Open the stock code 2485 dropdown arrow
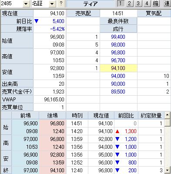Image resolution: width=171 pixels, height=174 pixels. click(26, 4)
